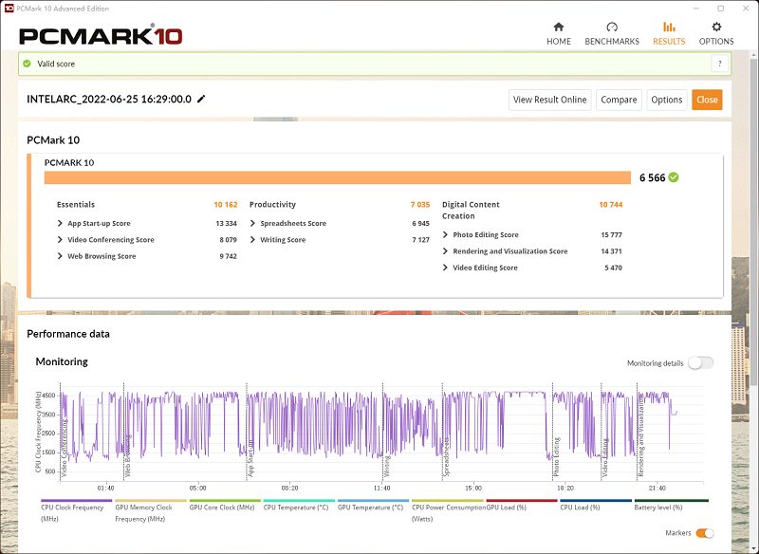The image size is (759, 554).
Task: Click the green valid score checkmark
Action: [27, 64]
